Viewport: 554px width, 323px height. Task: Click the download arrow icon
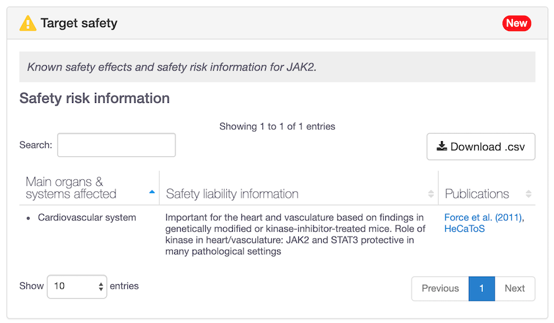point(442,146)
